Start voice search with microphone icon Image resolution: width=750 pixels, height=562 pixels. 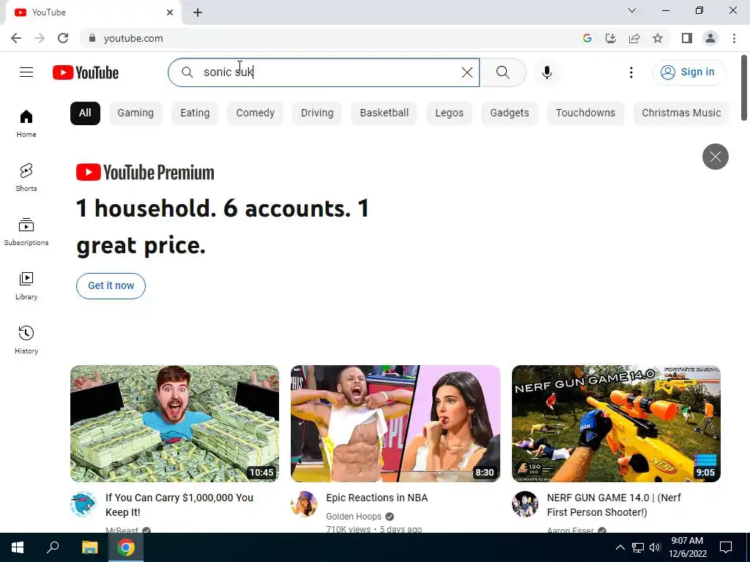pos(546,72)
